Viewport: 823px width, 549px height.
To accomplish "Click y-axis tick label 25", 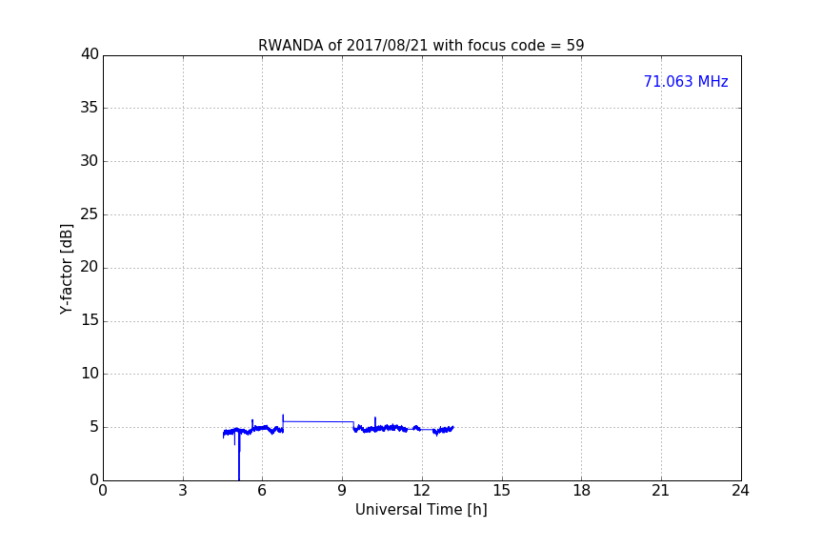I will tap(90, 214).
